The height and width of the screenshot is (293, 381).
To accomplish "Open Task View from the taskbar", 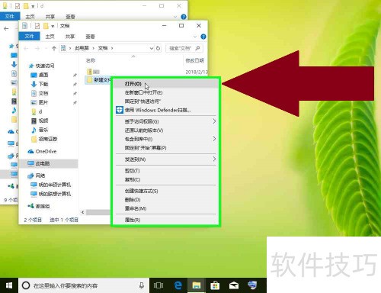I will (158, 285).
